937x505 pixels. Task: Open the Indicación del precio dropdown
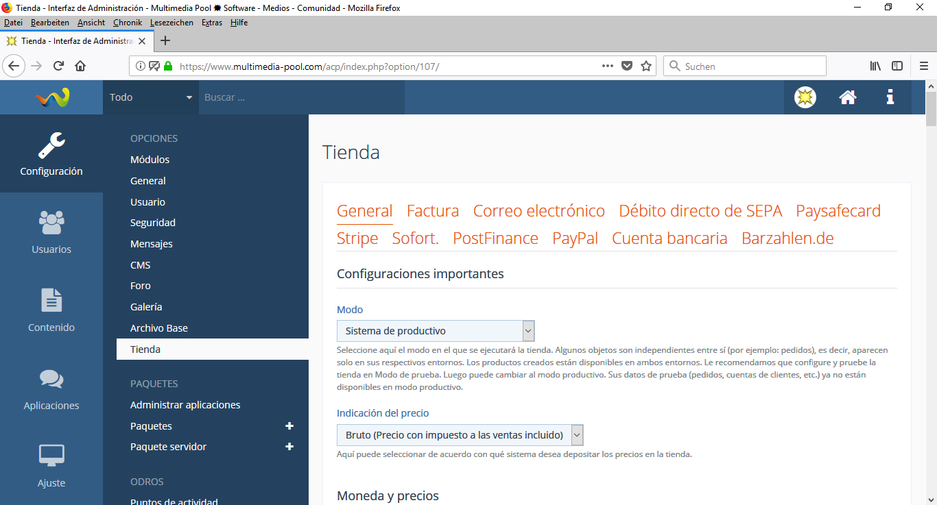[460, 435]
